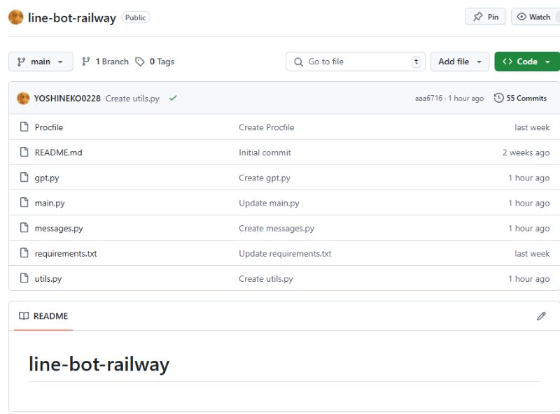Click the book icon next to README
This screenshot has width=560, height=414.
tap(24, 316)
